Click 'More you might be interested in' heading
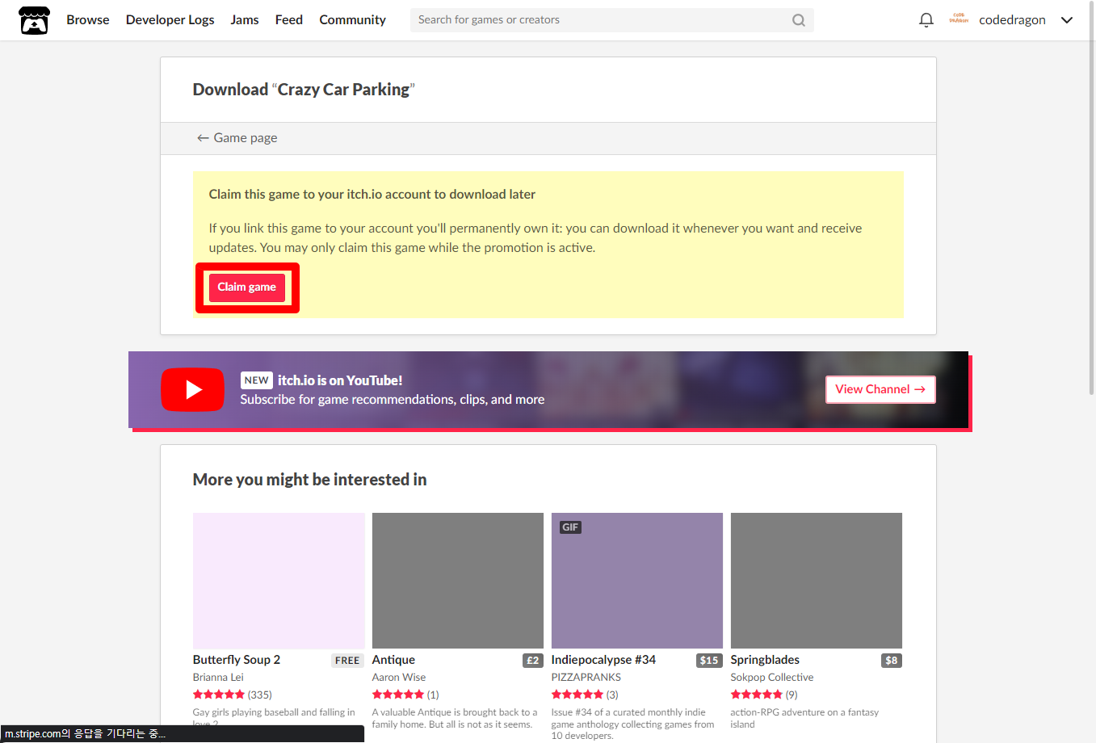Image resolution: width=1096 pixels, height=743 pixels. 309,480
